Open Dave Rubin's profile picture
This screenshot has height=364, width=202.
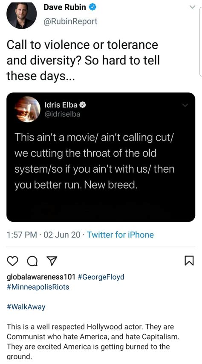point(22,15)
